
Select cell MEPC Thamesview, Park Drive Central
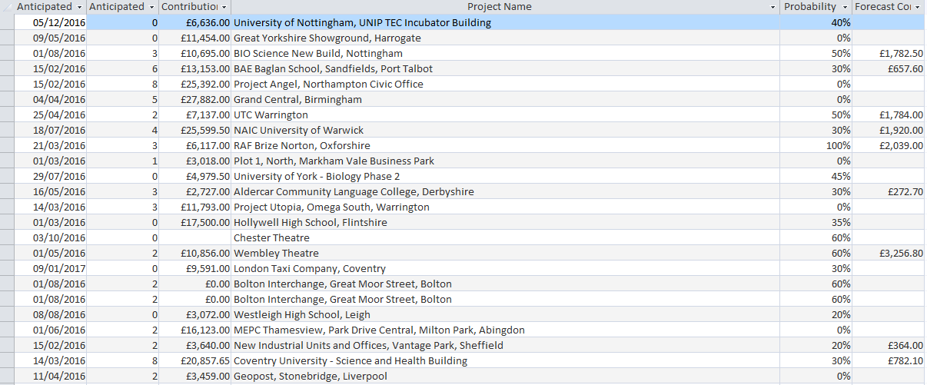(x=506, y=330)
